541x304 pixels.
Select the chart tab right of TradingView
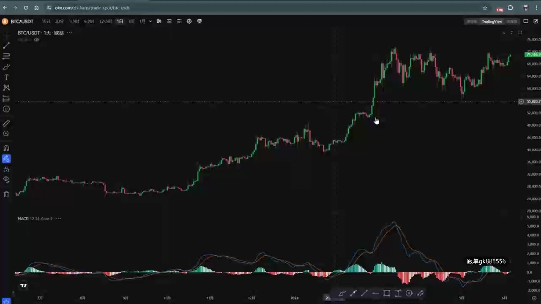pyautogui.click(x=512, y=22)
